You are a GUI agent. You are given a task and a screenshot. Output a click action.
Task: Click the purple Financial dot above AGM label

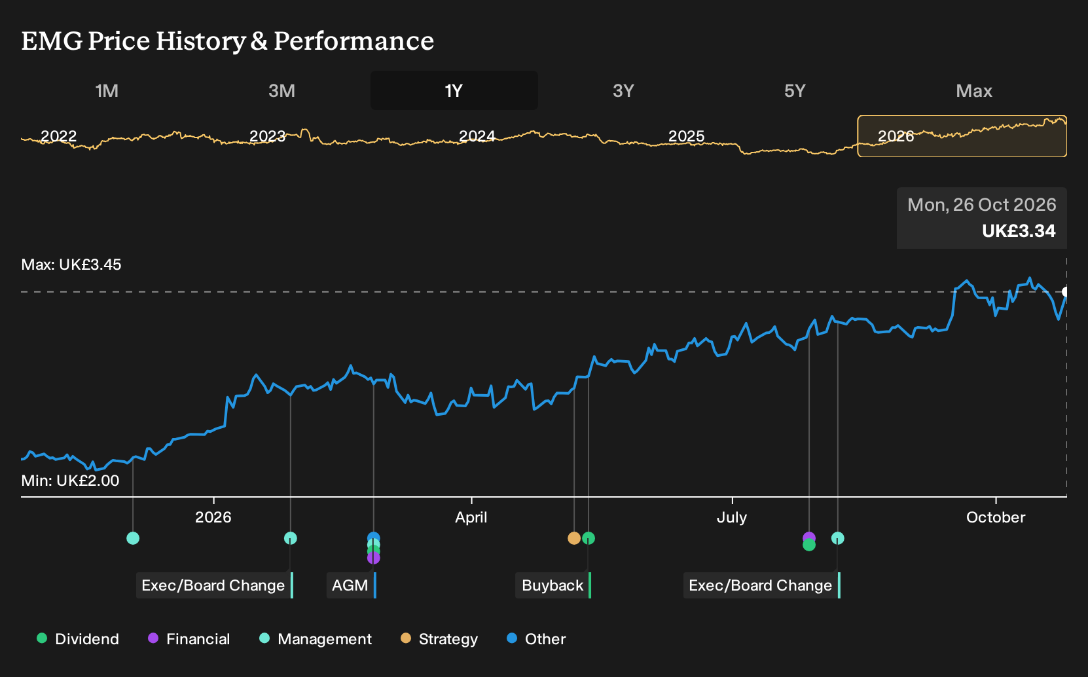373,558
